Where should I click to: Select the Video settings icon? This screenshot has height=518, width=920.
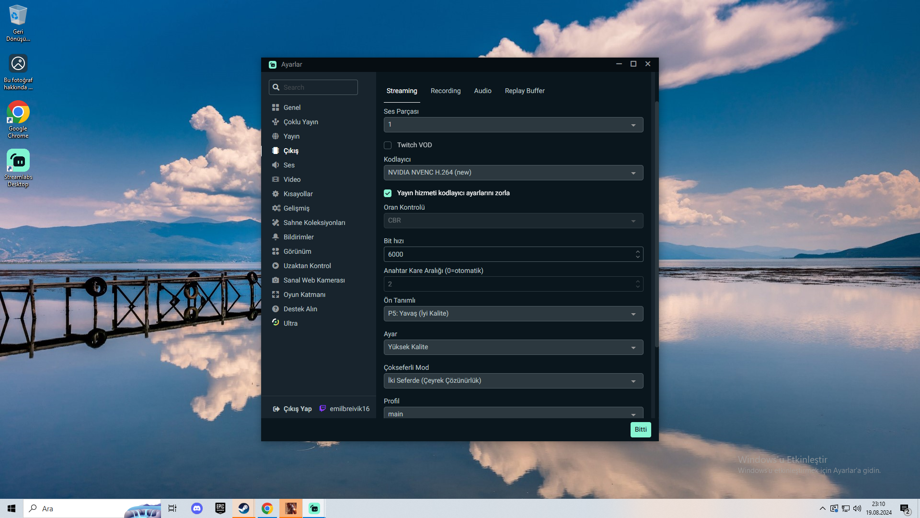pyautogui.click(x=276, y=179)
